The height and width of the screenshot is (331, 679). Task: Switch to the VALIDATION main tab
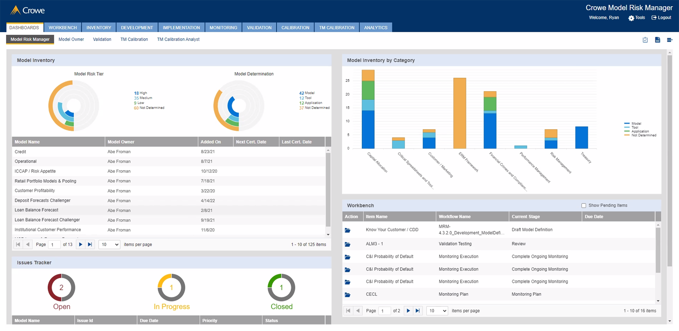tap(259, 28)
